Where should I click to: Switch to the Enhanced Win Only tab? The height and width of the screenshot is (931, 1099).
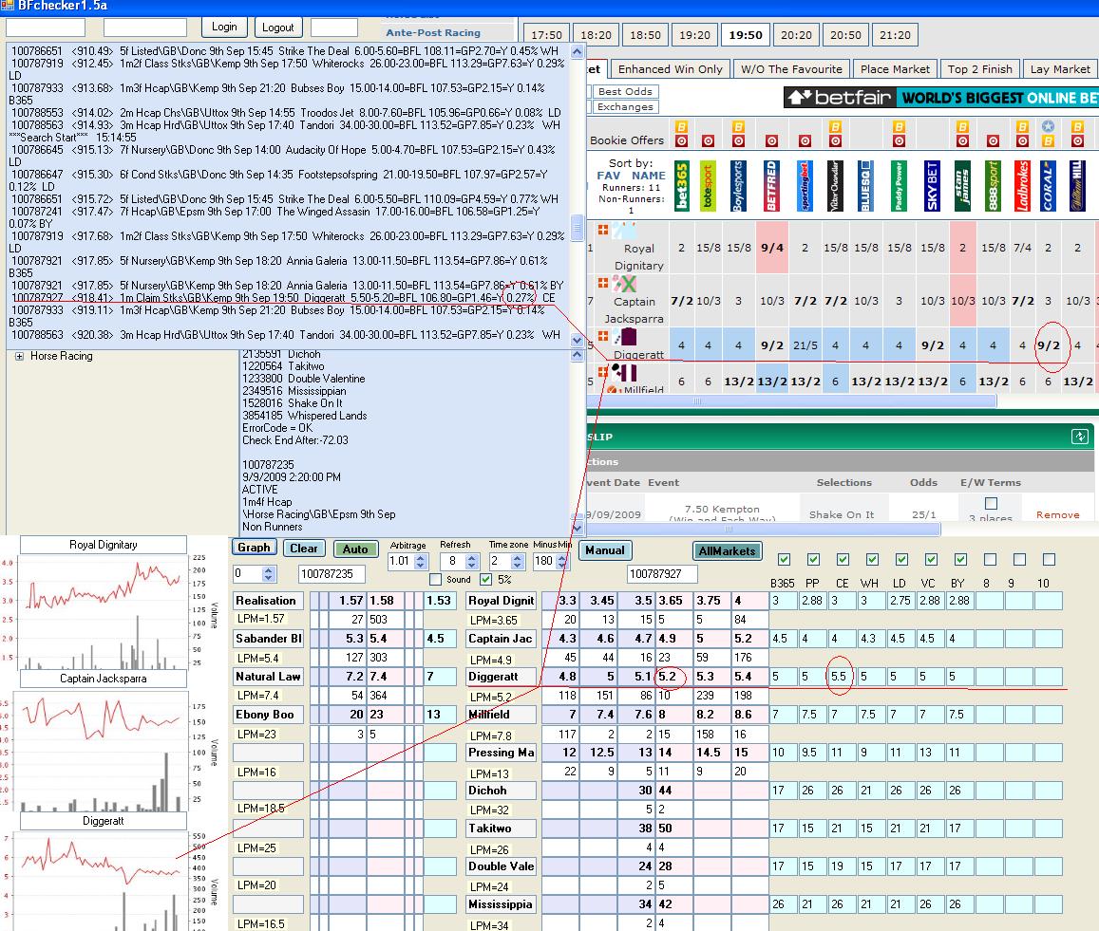click(x=670, y=68)
